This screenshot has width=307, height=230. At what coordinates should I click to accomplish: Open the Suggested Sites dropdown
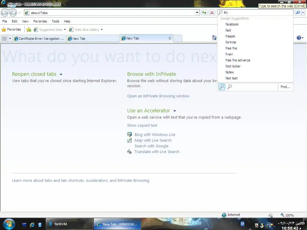(50, 30)
